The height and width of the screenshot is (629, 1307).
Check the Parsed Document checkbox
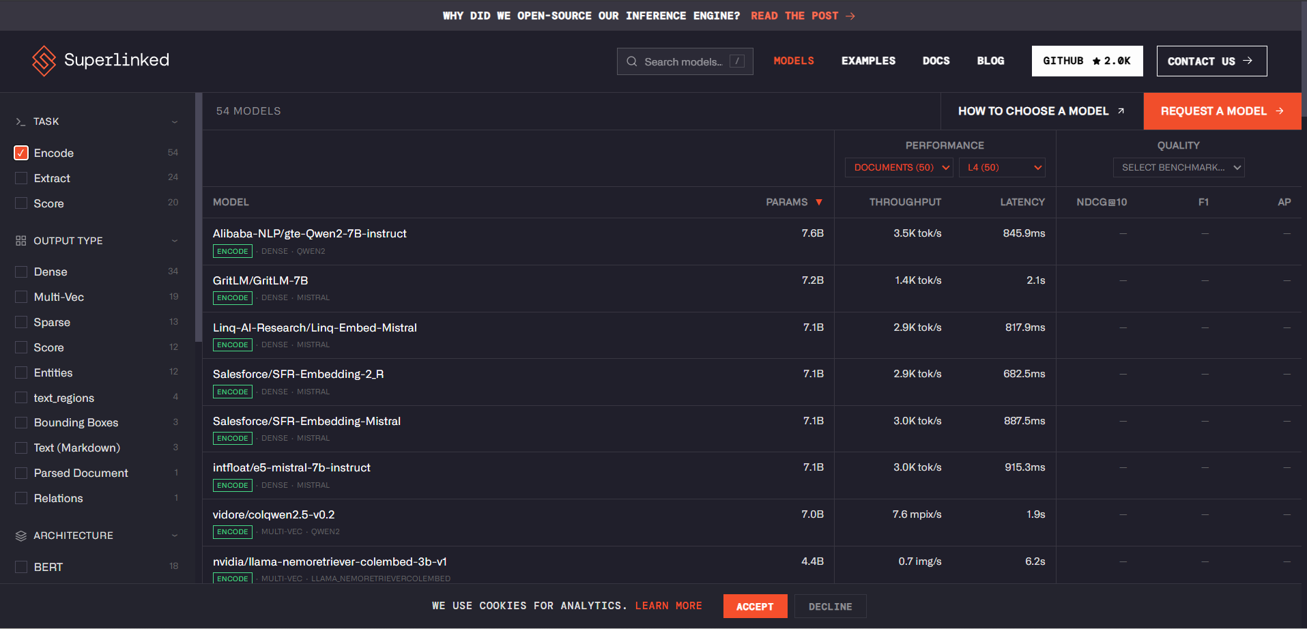pos(21,473)
